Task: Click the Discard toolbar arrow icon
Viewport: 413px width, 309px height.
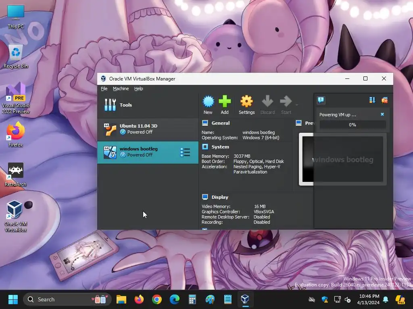Action: pyautogui.click(x=267, y=101)
